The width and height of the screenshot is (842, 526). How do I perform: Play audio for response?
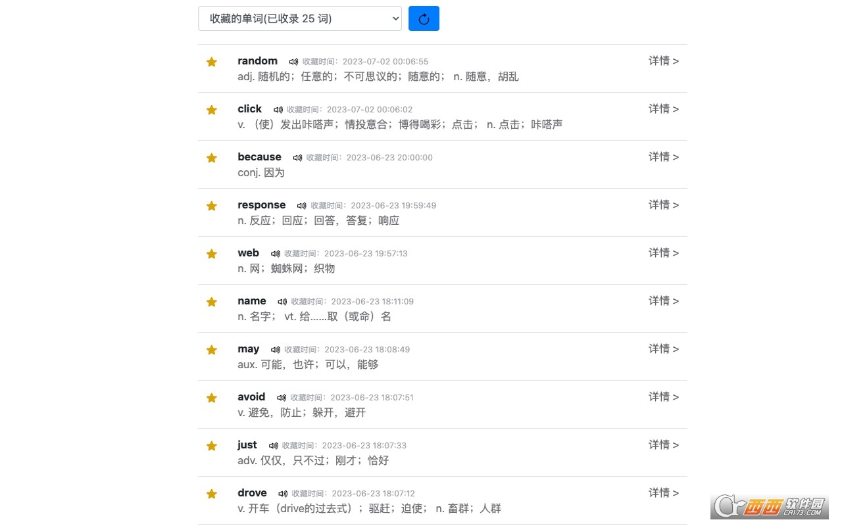(x=301, y=206)
